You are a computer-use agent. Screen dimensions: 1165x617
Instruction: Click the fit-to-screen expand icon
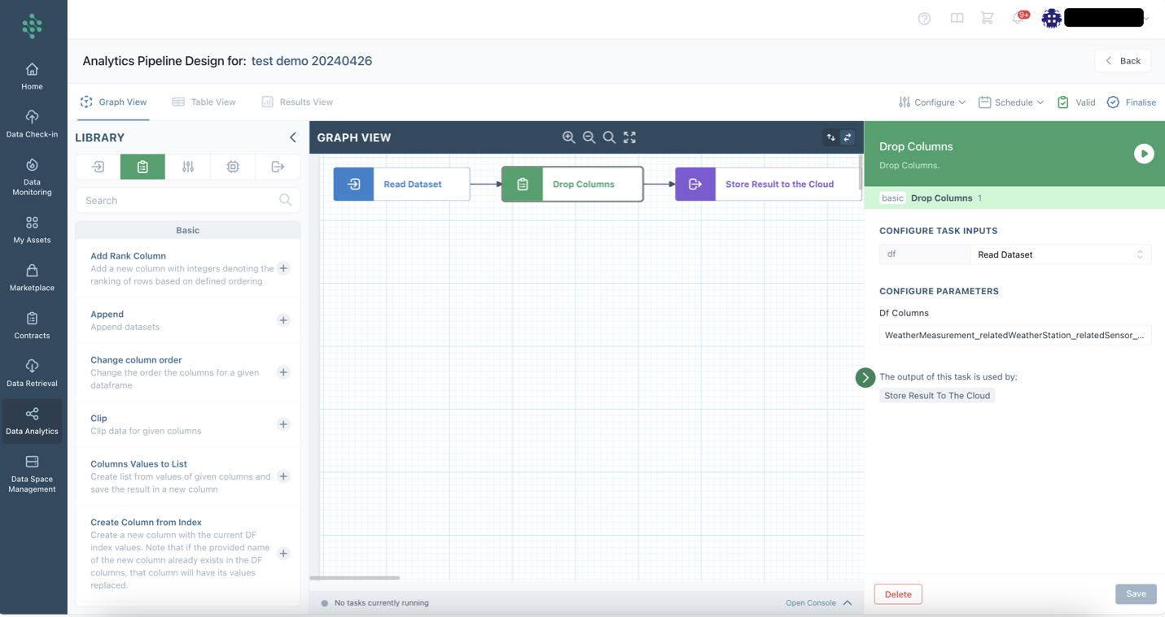[x=629, y=137]
